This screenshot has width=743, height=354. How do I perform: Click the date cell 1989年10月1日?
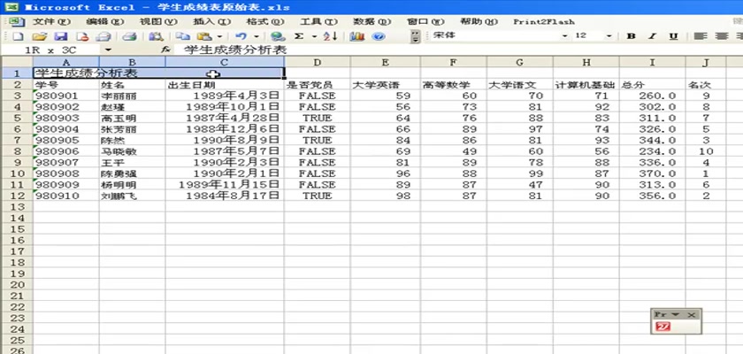(225, 106)
